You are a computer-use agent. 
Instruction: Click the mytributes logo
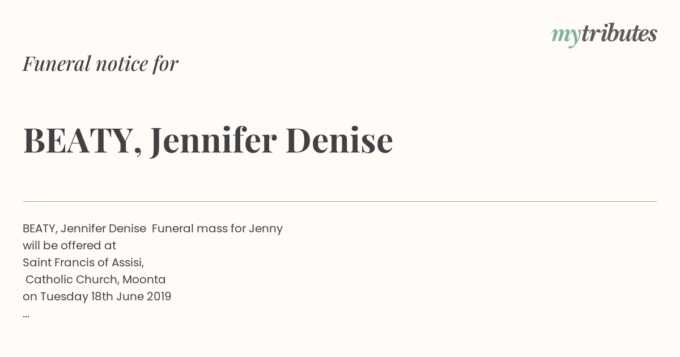coord(604,35)
